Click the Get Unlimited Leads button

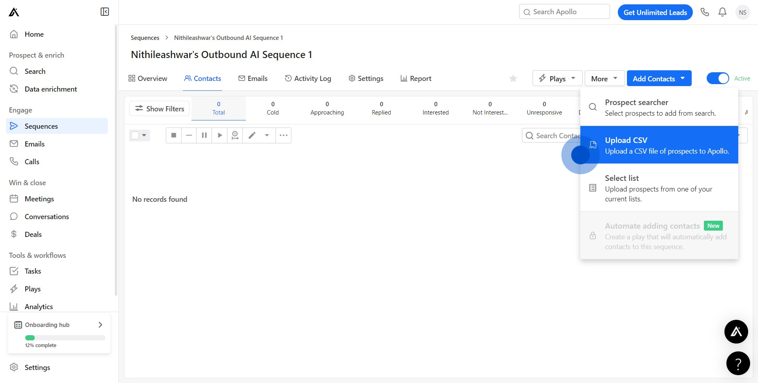click(x=655, y=12)
